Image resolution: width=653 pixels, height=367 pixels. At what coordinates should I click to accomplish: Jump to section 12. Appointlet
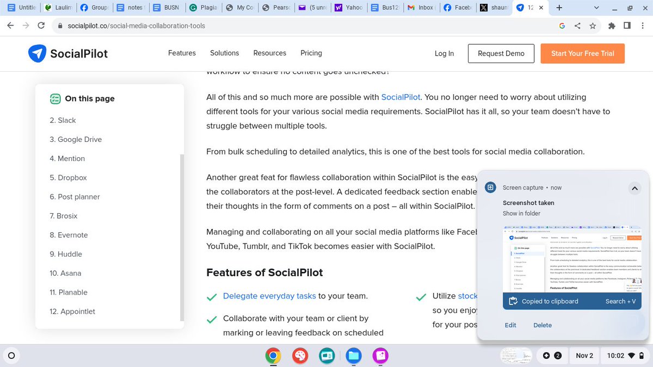72,311
